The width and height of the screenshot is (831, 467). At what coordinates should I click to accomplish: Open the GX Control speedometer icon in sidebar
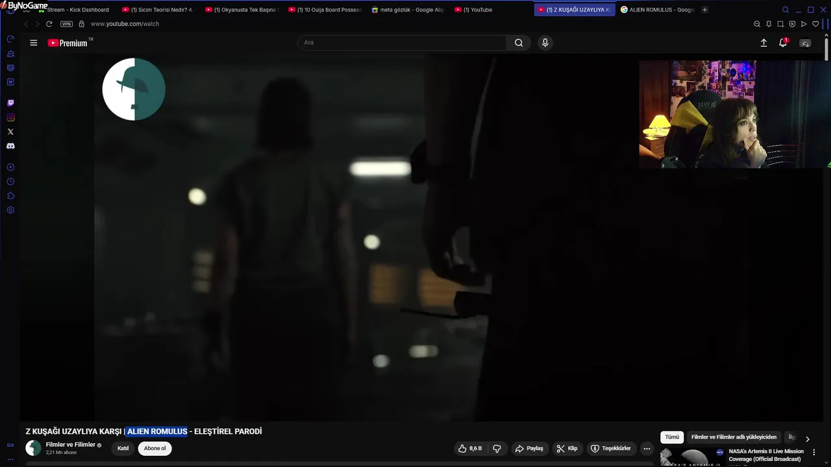10,39
